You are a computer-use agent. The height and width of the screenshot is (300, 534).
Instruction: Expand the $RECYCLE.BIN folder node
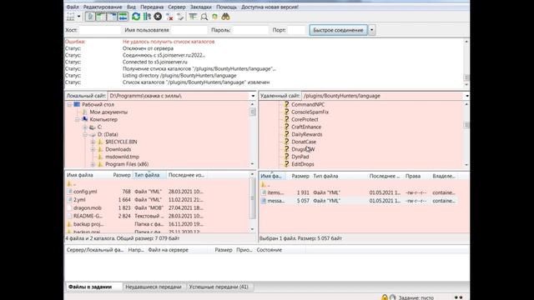93,142
